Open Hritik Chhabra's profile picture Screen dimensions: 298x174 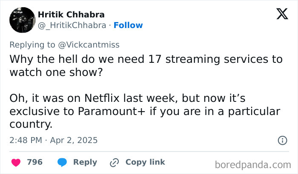[22, 20]
